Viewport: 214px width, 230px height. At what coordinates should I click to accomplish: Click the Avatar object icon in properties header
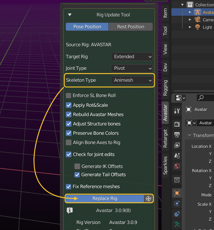pyautogui.click(x=189, y=109)
